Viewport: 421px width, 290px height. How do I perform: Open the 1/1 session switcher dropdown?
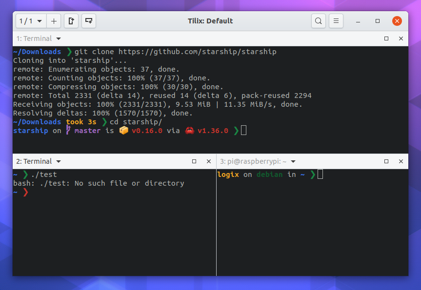coord(30,21)
